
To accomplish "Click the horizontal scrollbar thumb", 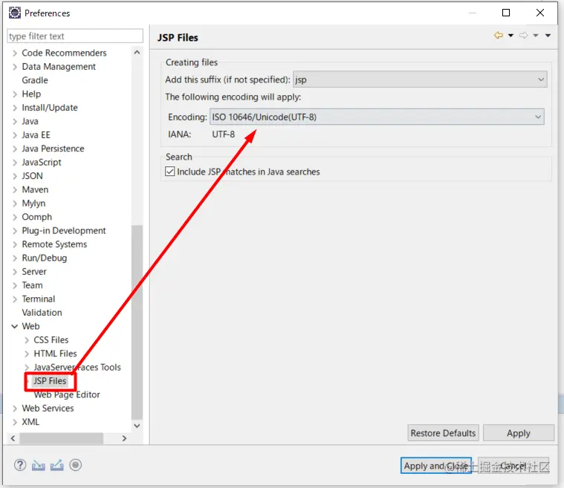I will [x=62, y=438].
